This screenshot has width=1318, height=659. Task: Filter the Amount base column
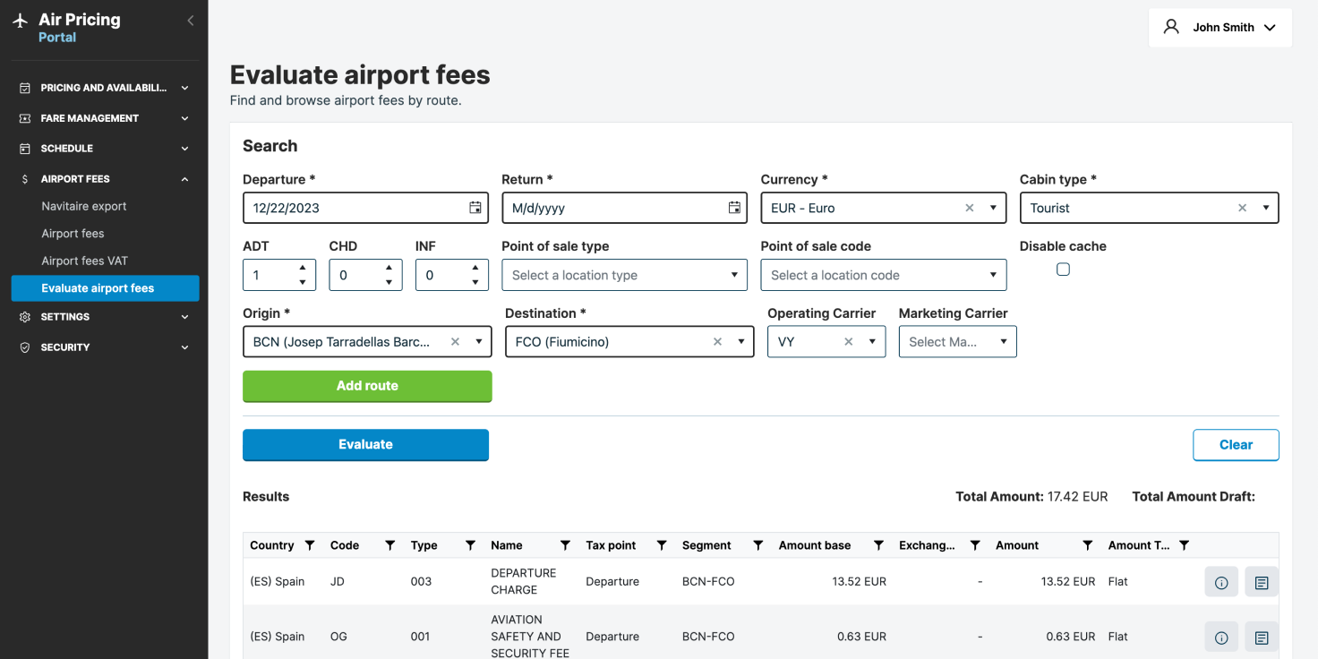tap(878, 545)
